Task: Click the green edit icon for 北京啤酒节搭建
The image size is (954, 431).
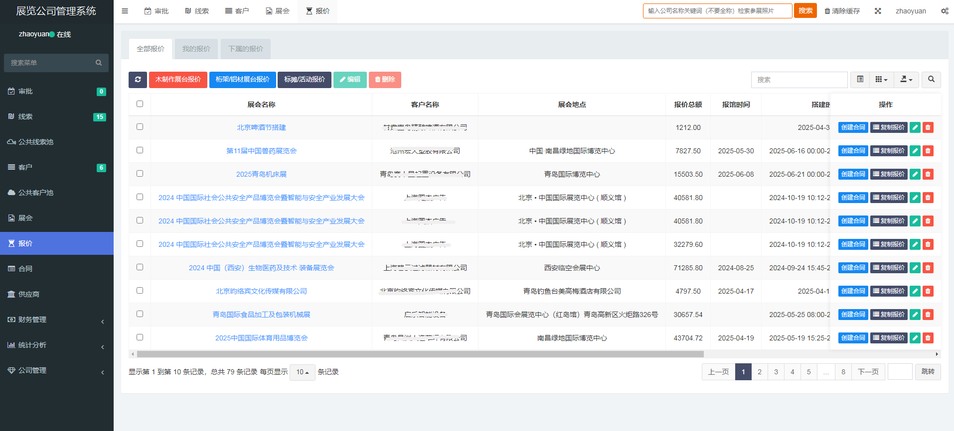Action: 915,127
